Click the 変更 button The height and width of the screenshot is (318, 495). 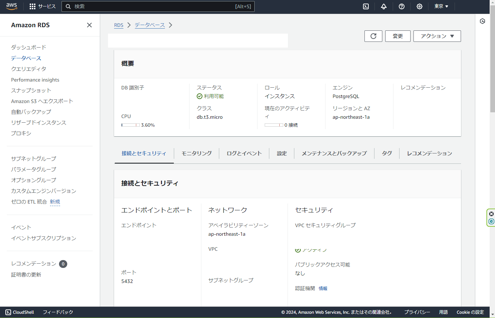pos(398,36)
